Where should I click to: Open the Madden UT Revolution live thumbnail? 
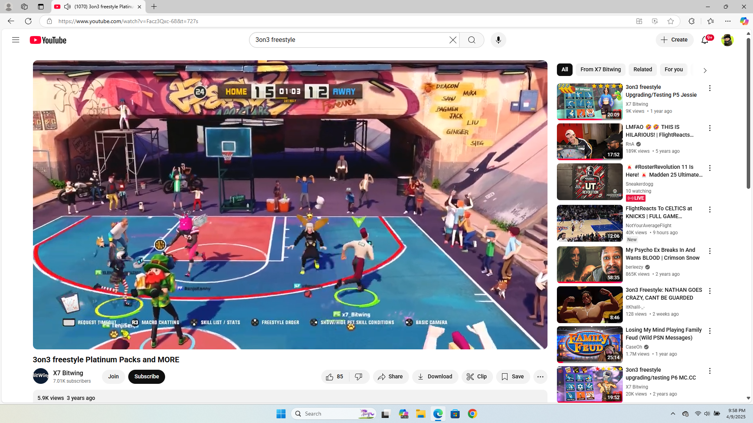point(590,182)
